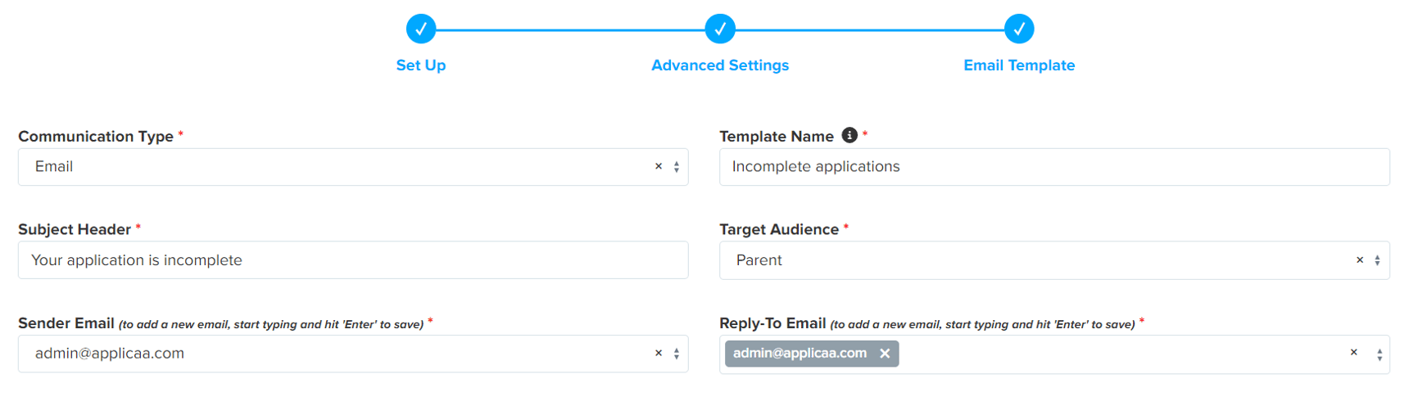Click into the Template Name field
This screenshot has width=1409, height=397.
(x=1053, y=167)
